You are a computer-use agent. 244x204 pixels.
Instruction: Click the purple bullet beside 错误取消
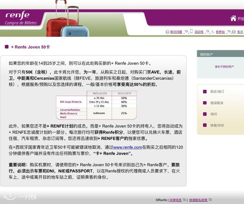[205, 103]
